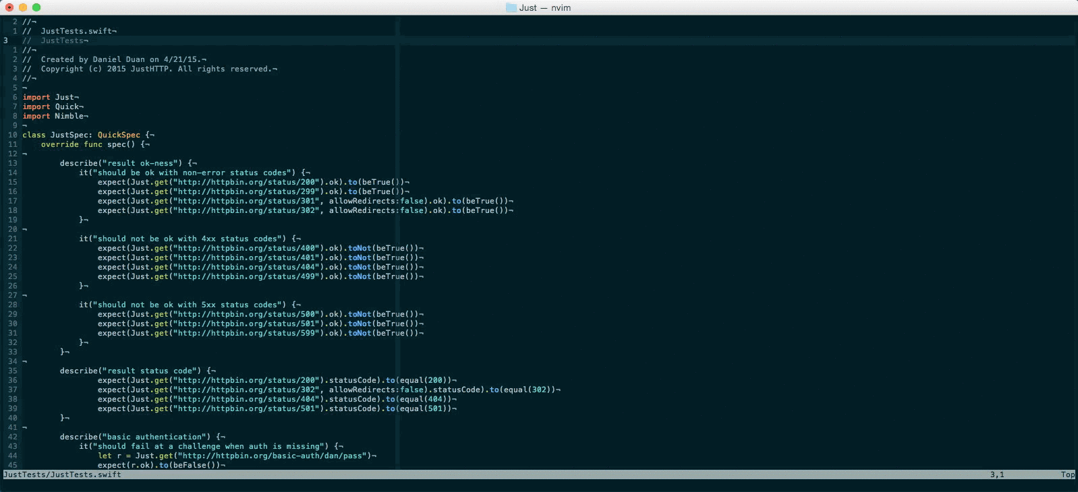The width and height of the screenshot is (1078, 492).
Task: Click the 'let r = Just.get' basic-auth line
Action: click(237, 456)
